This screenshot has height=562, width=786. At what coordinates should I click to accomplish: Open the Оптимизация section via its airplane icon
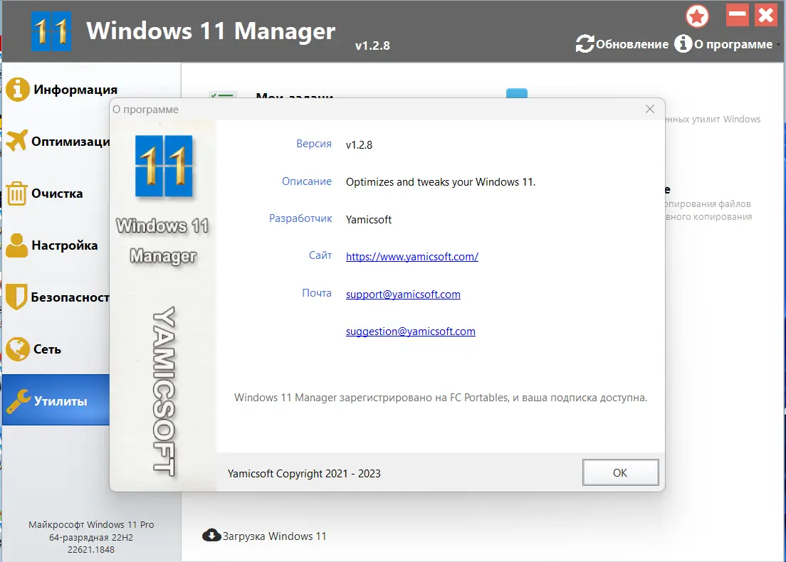pos(16,142)
